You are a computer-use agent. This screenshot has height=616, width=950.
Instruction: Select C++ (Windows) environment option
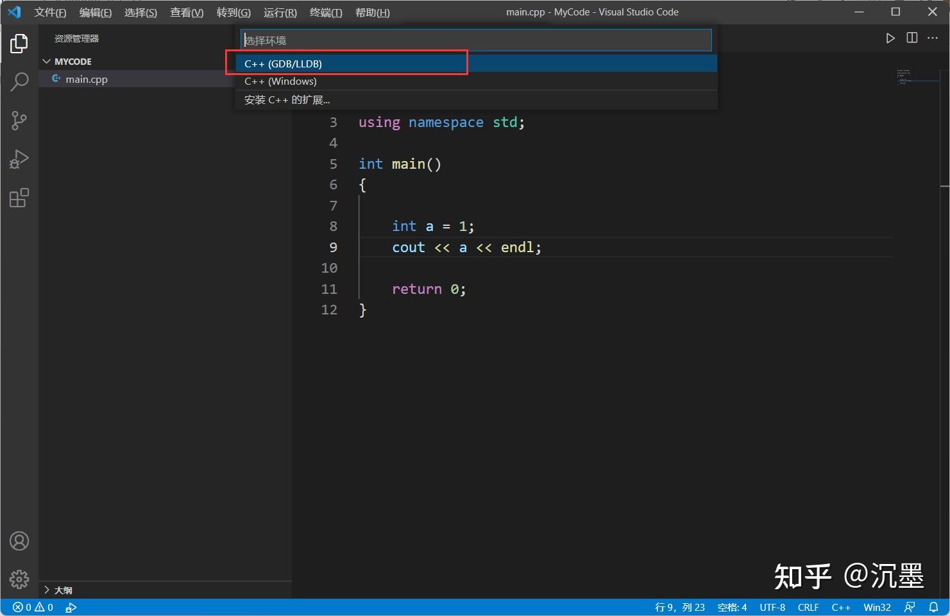point(476,81)
